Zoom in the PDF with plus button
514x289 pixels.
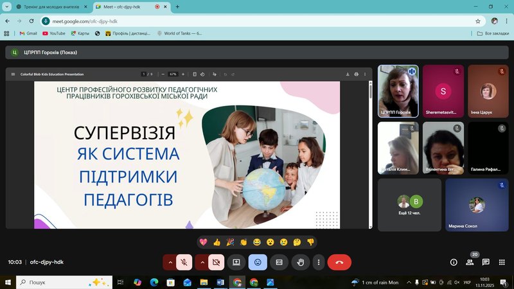(183, 74)
